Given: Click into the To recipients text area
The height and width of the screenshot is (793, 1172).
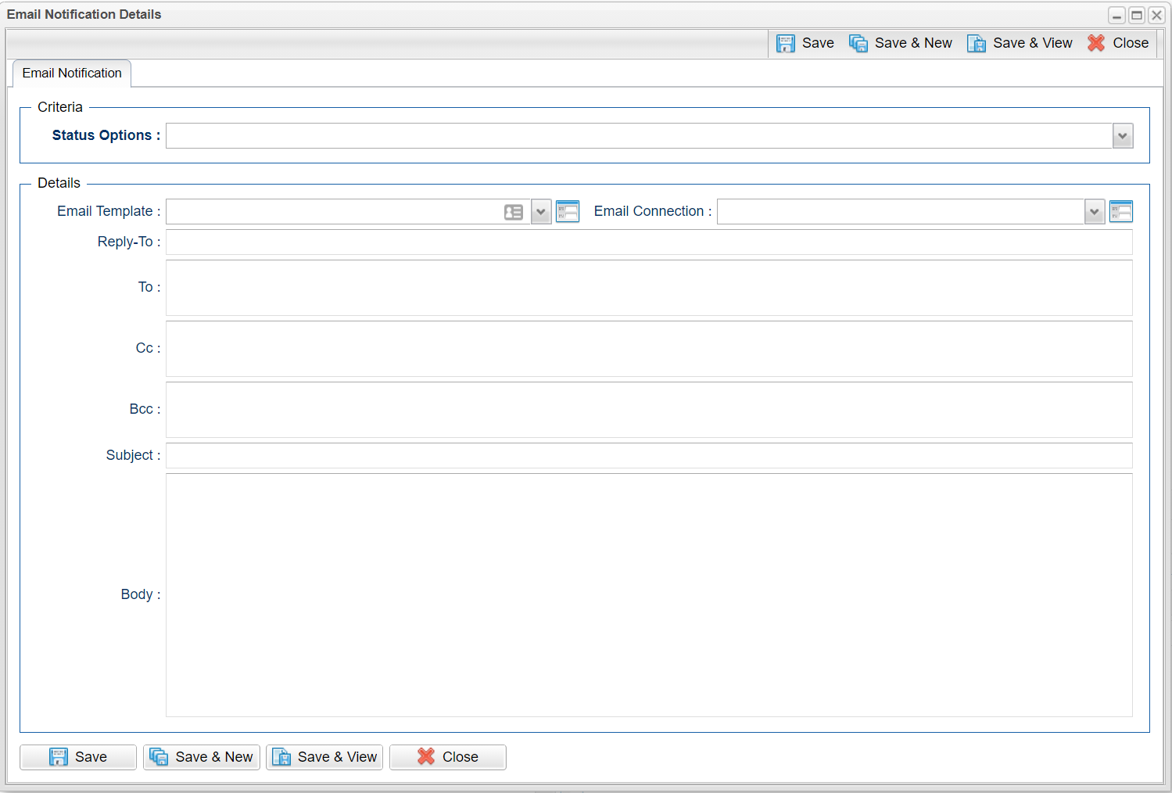Looking at the screenshot, I should coord(648,288).
